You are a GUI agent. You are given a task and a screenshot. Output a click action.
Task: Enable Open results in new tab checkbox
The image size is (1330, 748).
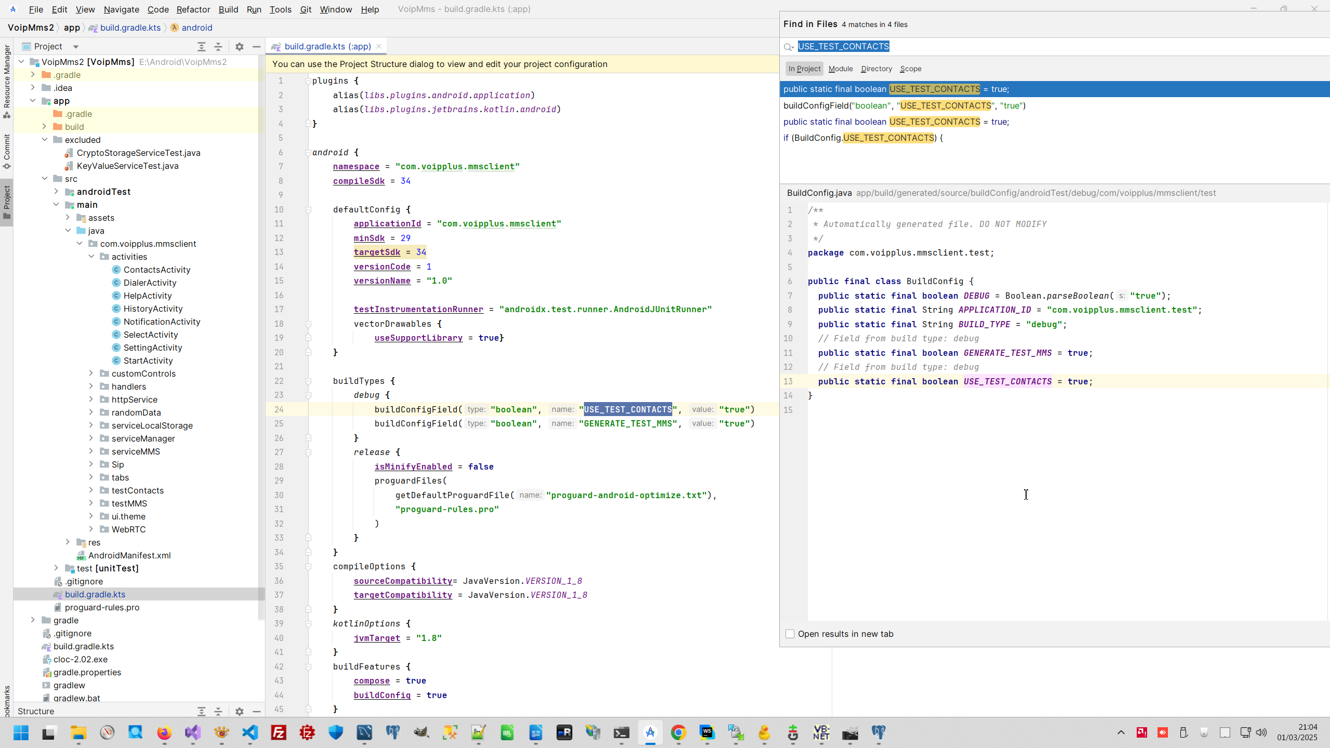(x=790, y=634)
